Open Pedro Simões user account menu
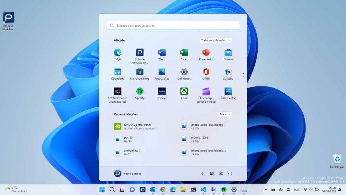Viewport: 346px width, 195px height. (127, 174)
